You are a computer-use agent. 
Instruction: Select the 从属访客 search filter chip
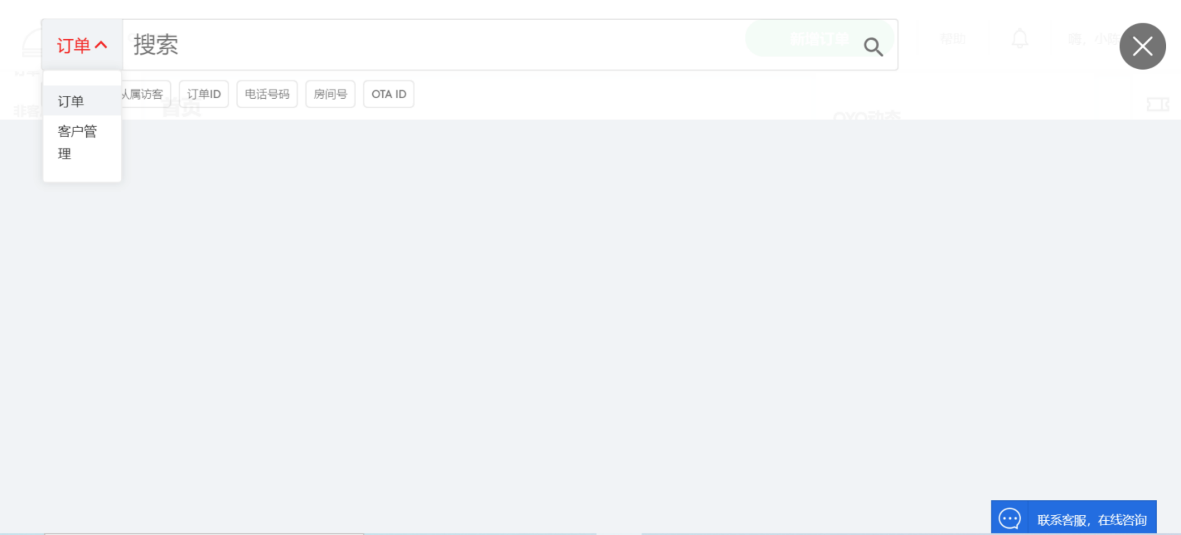[x=146, y=94]
